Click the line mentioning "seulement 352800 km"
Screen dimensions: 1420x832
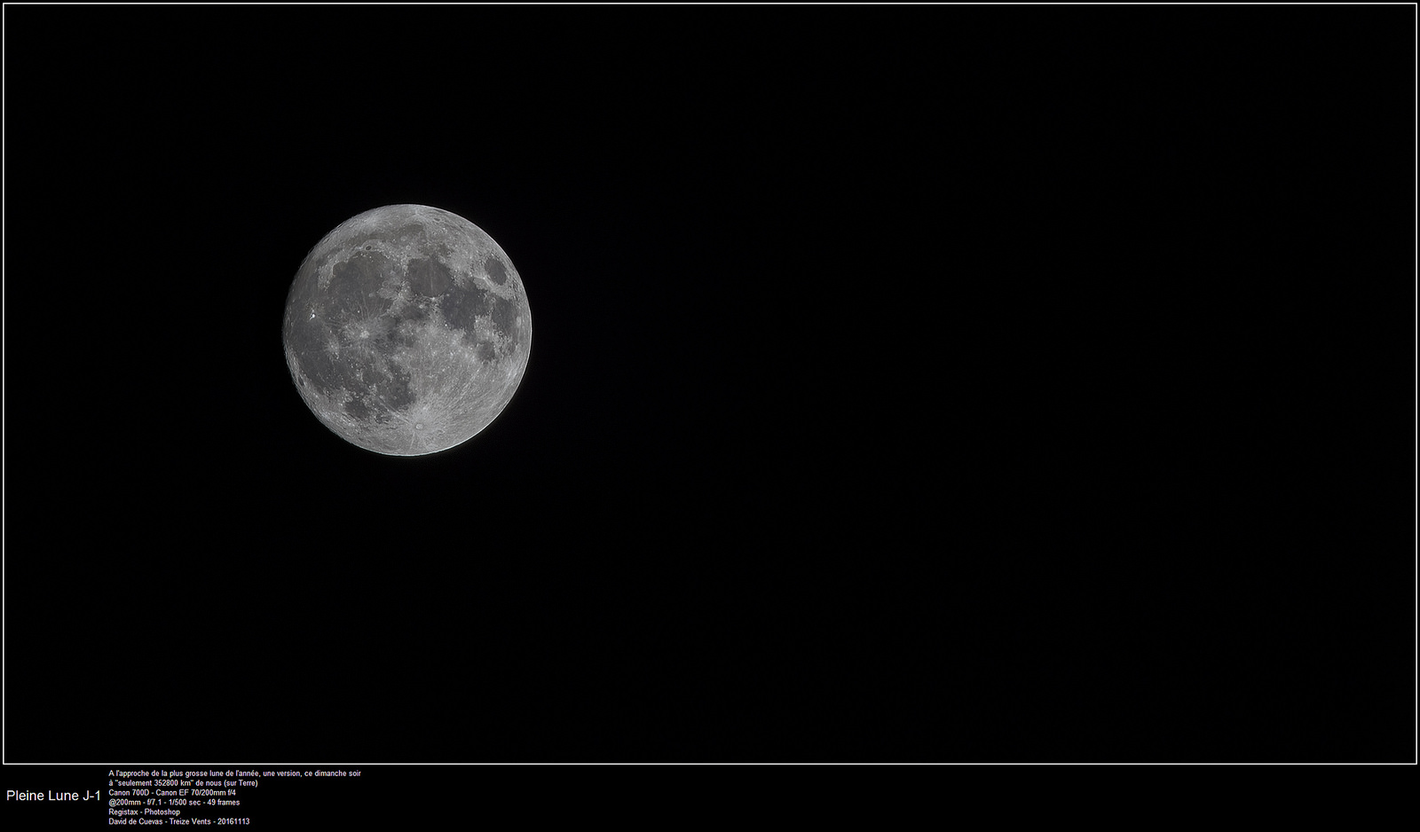(x=183, y=783)
